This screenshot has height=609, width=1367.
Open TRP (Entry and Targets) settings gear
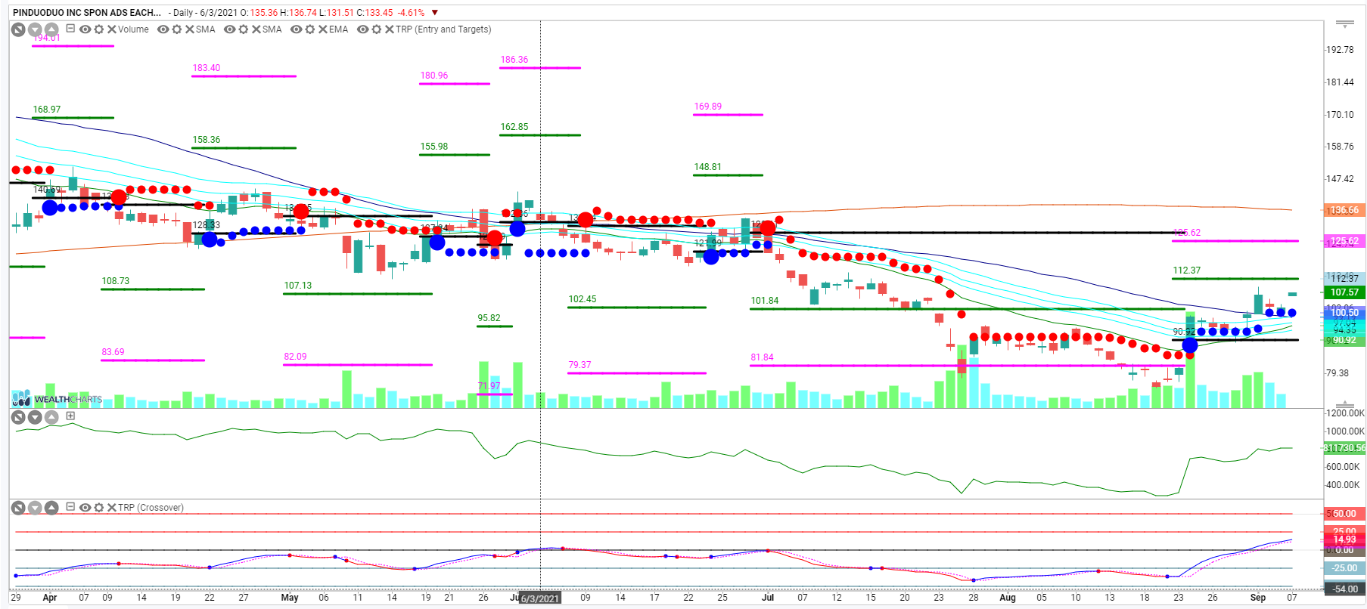tap(377, 29)
